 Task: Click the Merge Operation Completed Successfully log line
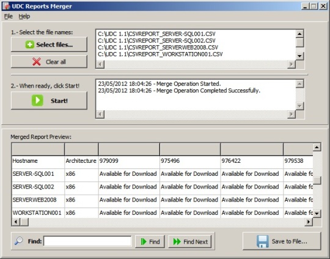(x=179, y=91)
